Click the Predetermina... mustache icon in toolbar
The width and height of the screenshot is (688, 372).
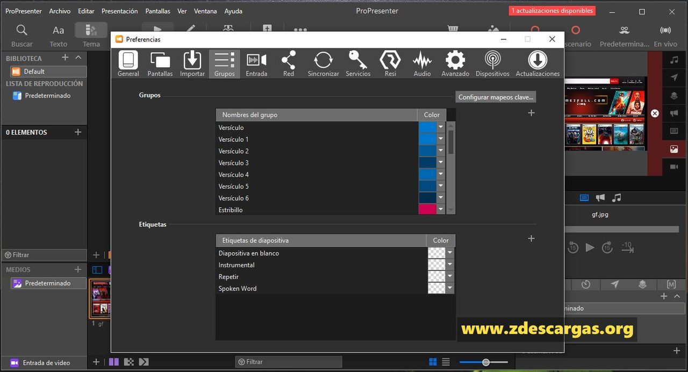pyautogui.click(x=624, y=35)
